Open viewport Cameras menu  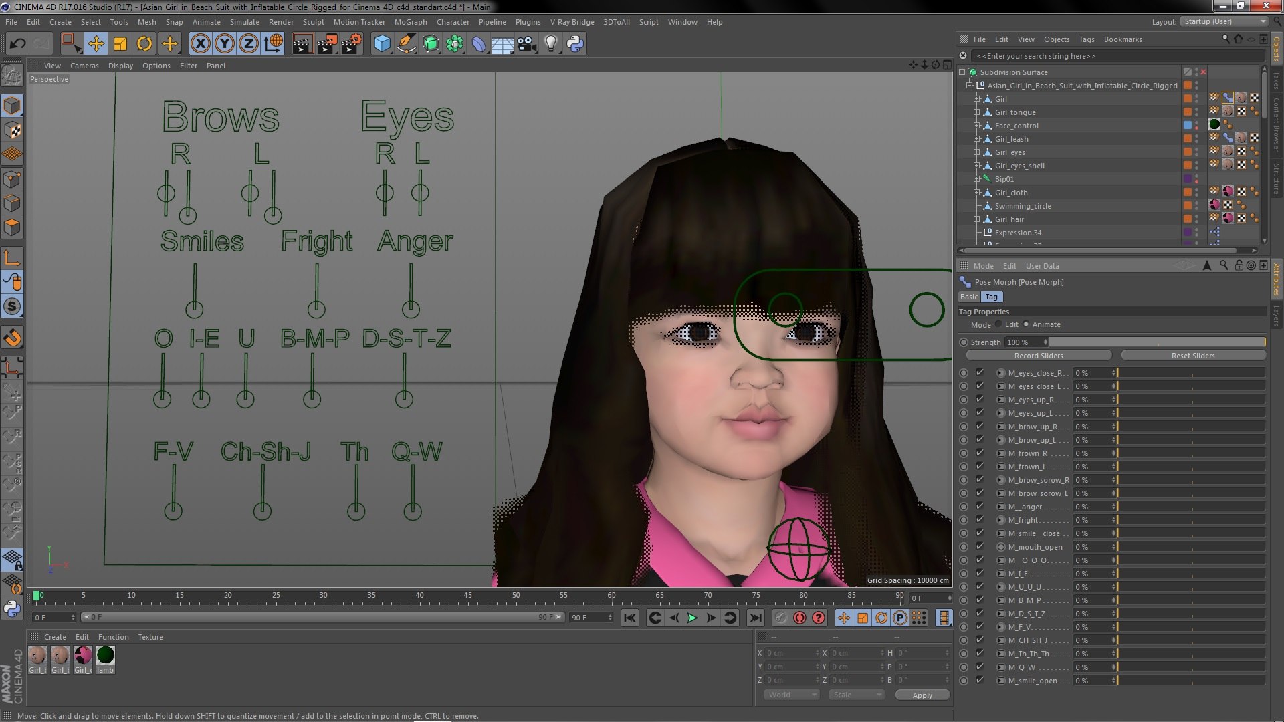tap(84, 66)
